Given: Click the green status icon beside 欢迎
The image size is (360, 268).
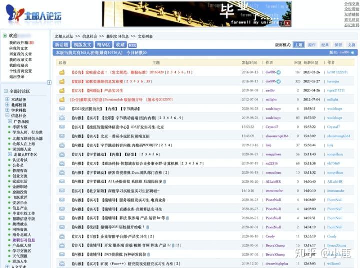Looking at the screenshot, I should click(5, 36).
